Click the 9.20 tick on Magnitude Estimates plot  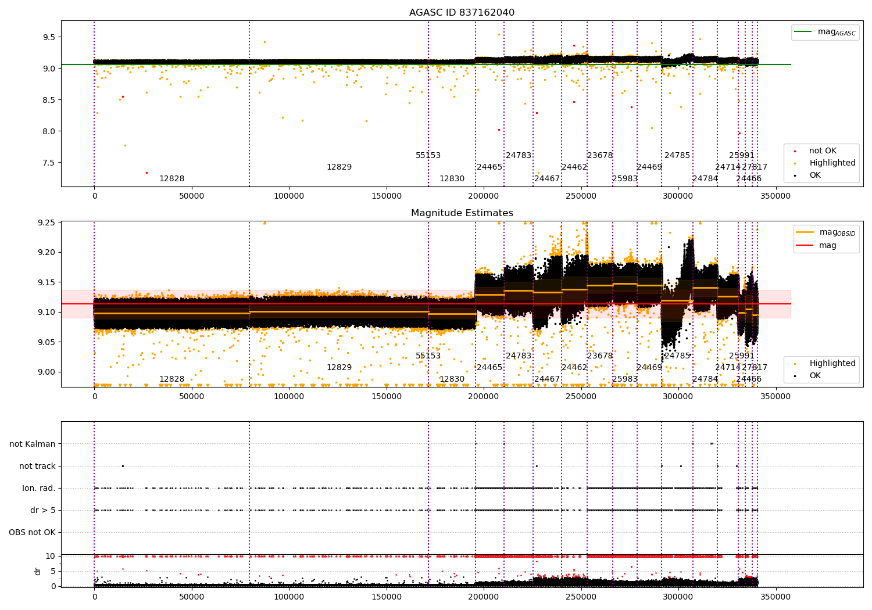[x=47, y=253]
